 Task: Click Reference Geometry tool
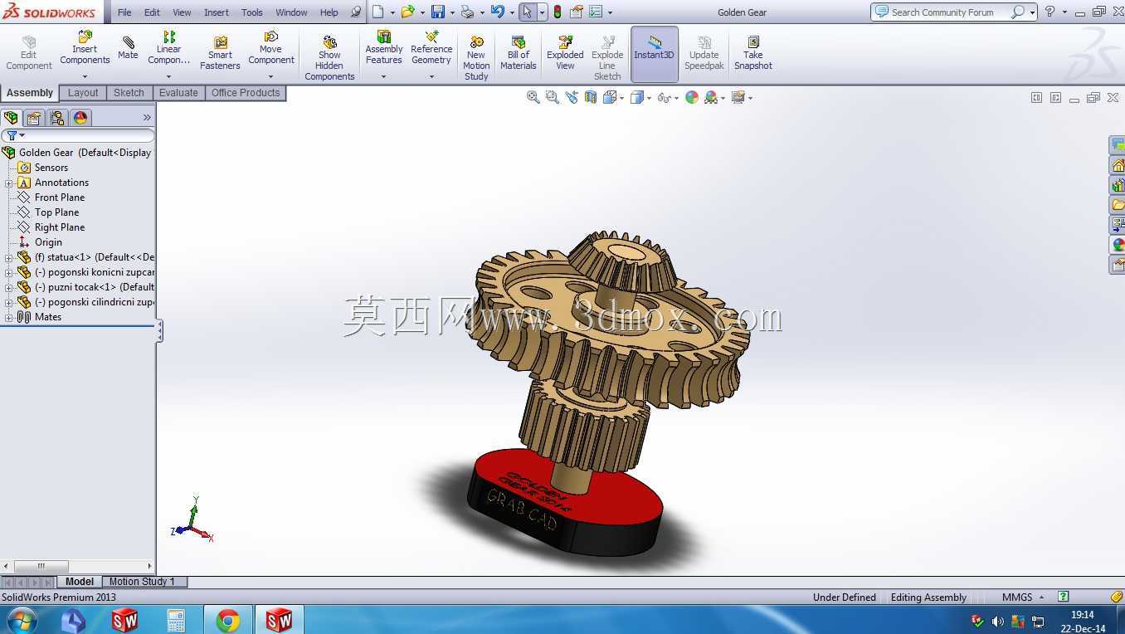[431, 48]
